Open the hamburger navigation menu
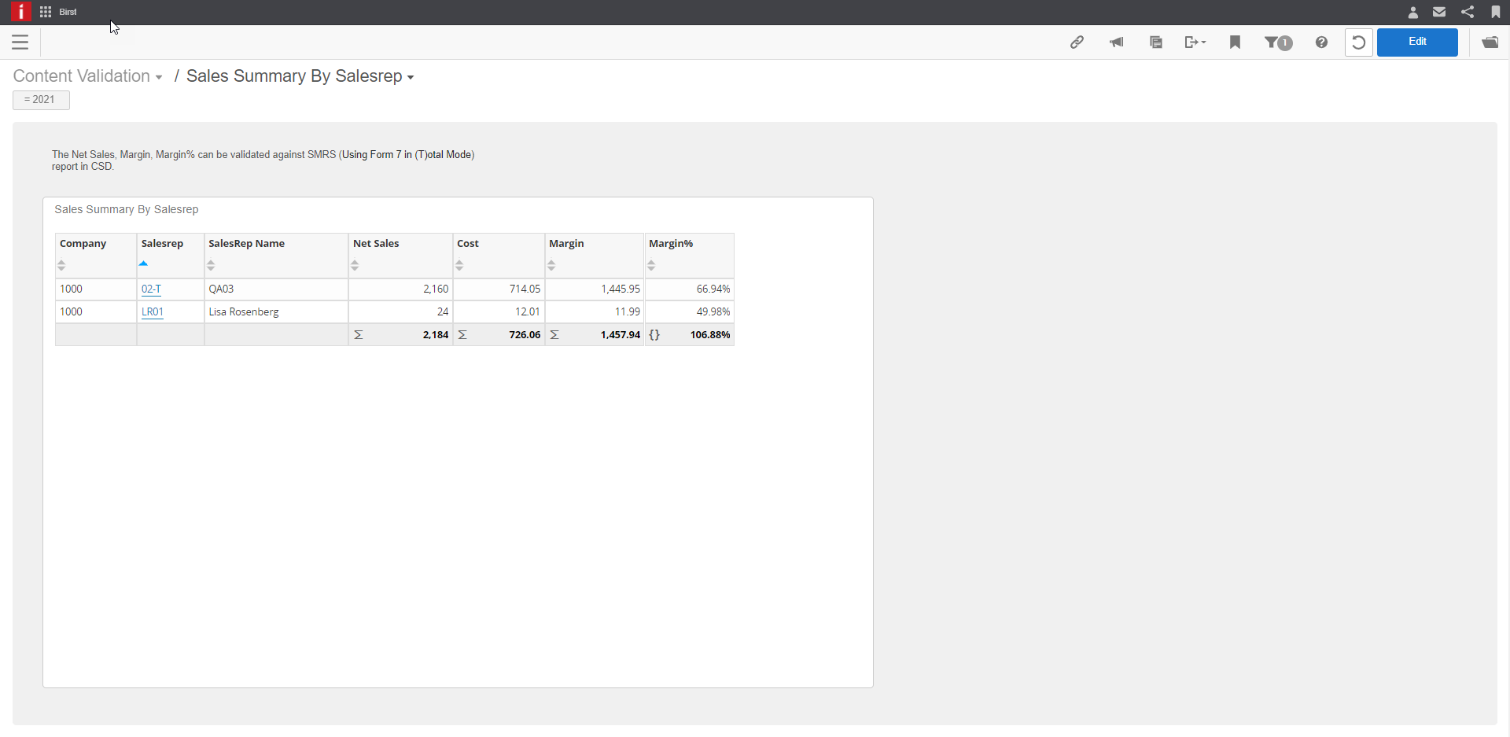 coord(20,42)
